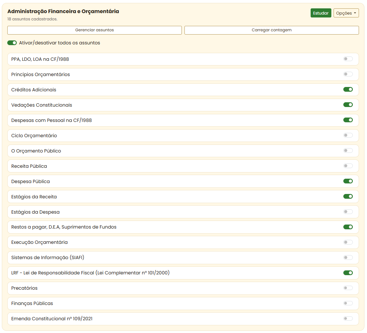Enable the PPA, LDO, LOA na CF/1988 toggle
367x333 pixels.
click(348, 59)
